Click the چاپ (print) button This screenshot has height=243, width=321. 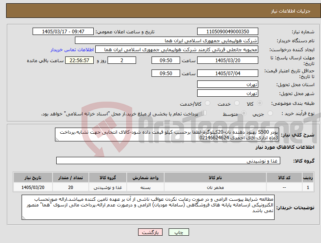[178, 232]
